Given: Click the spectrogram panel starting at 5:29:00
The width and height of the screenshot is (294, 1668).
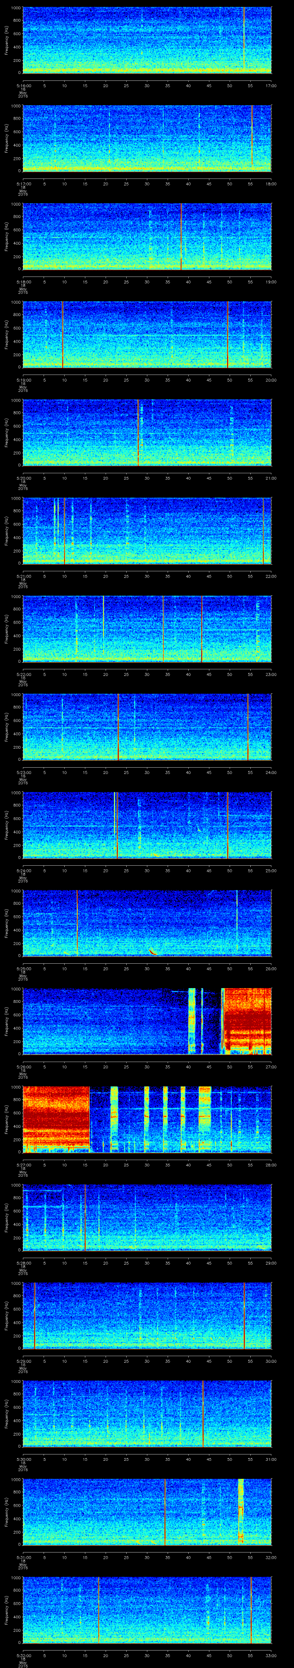Looking at the screenshot, I should 147,1316.
